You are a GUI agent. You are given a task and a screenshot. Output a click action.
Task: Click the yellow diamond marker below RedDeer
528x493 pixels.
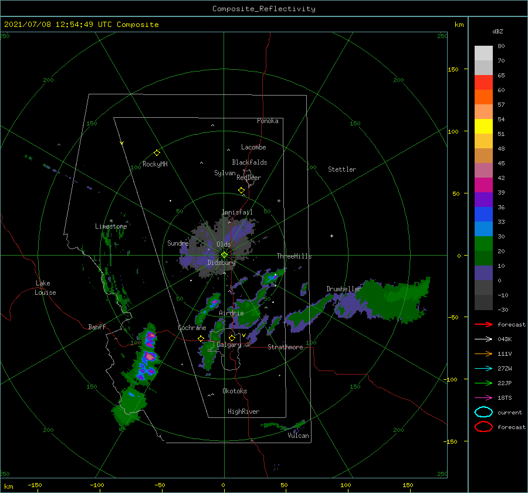pyautogui.click(x=241, y=190)
